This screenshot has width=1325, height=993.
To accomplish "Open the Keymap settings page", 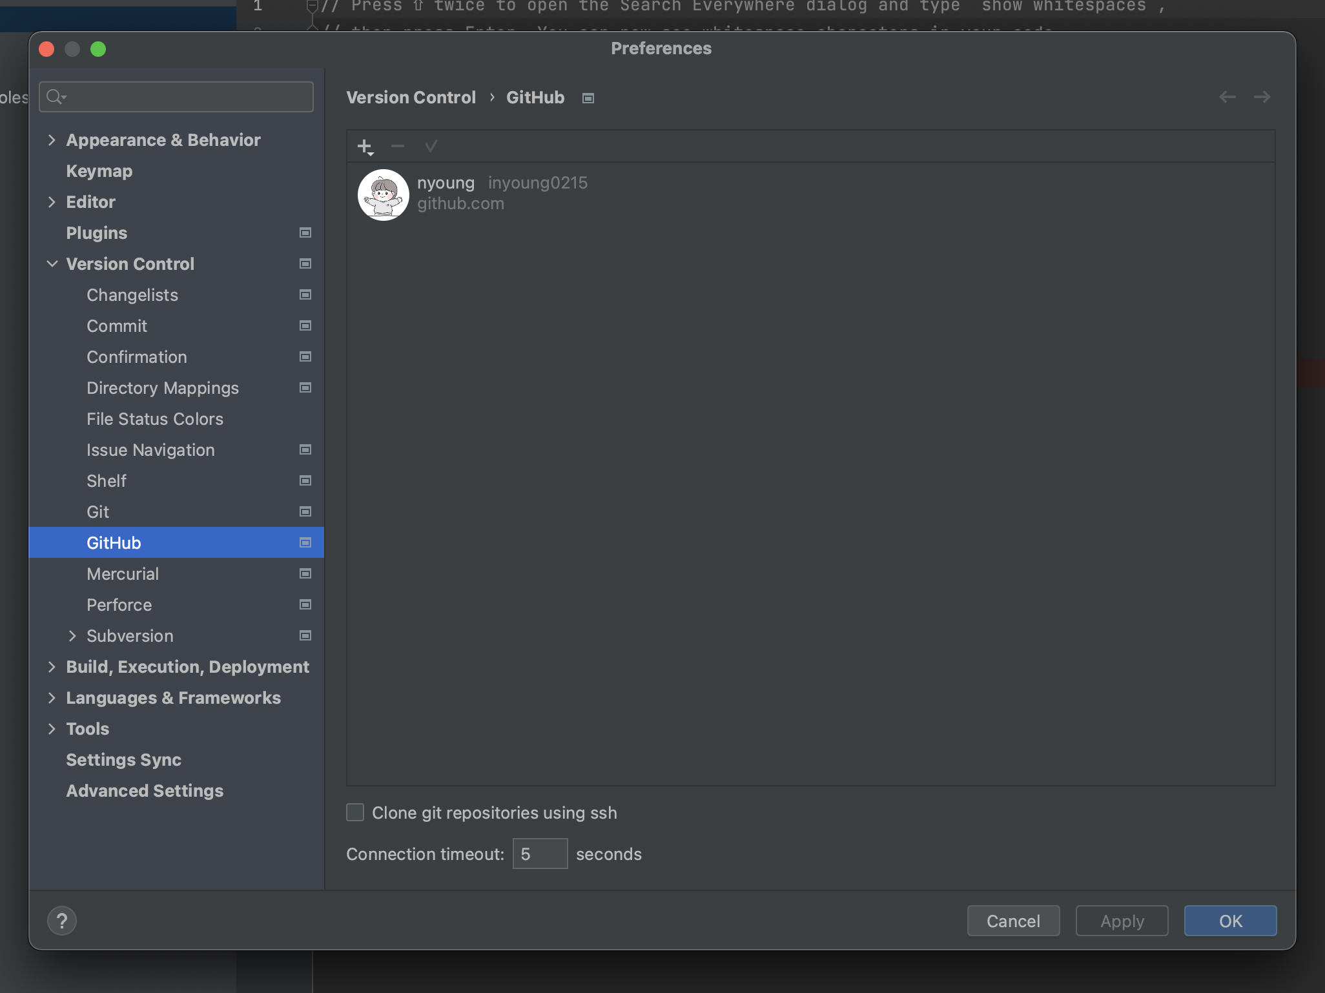I will 176,171.
